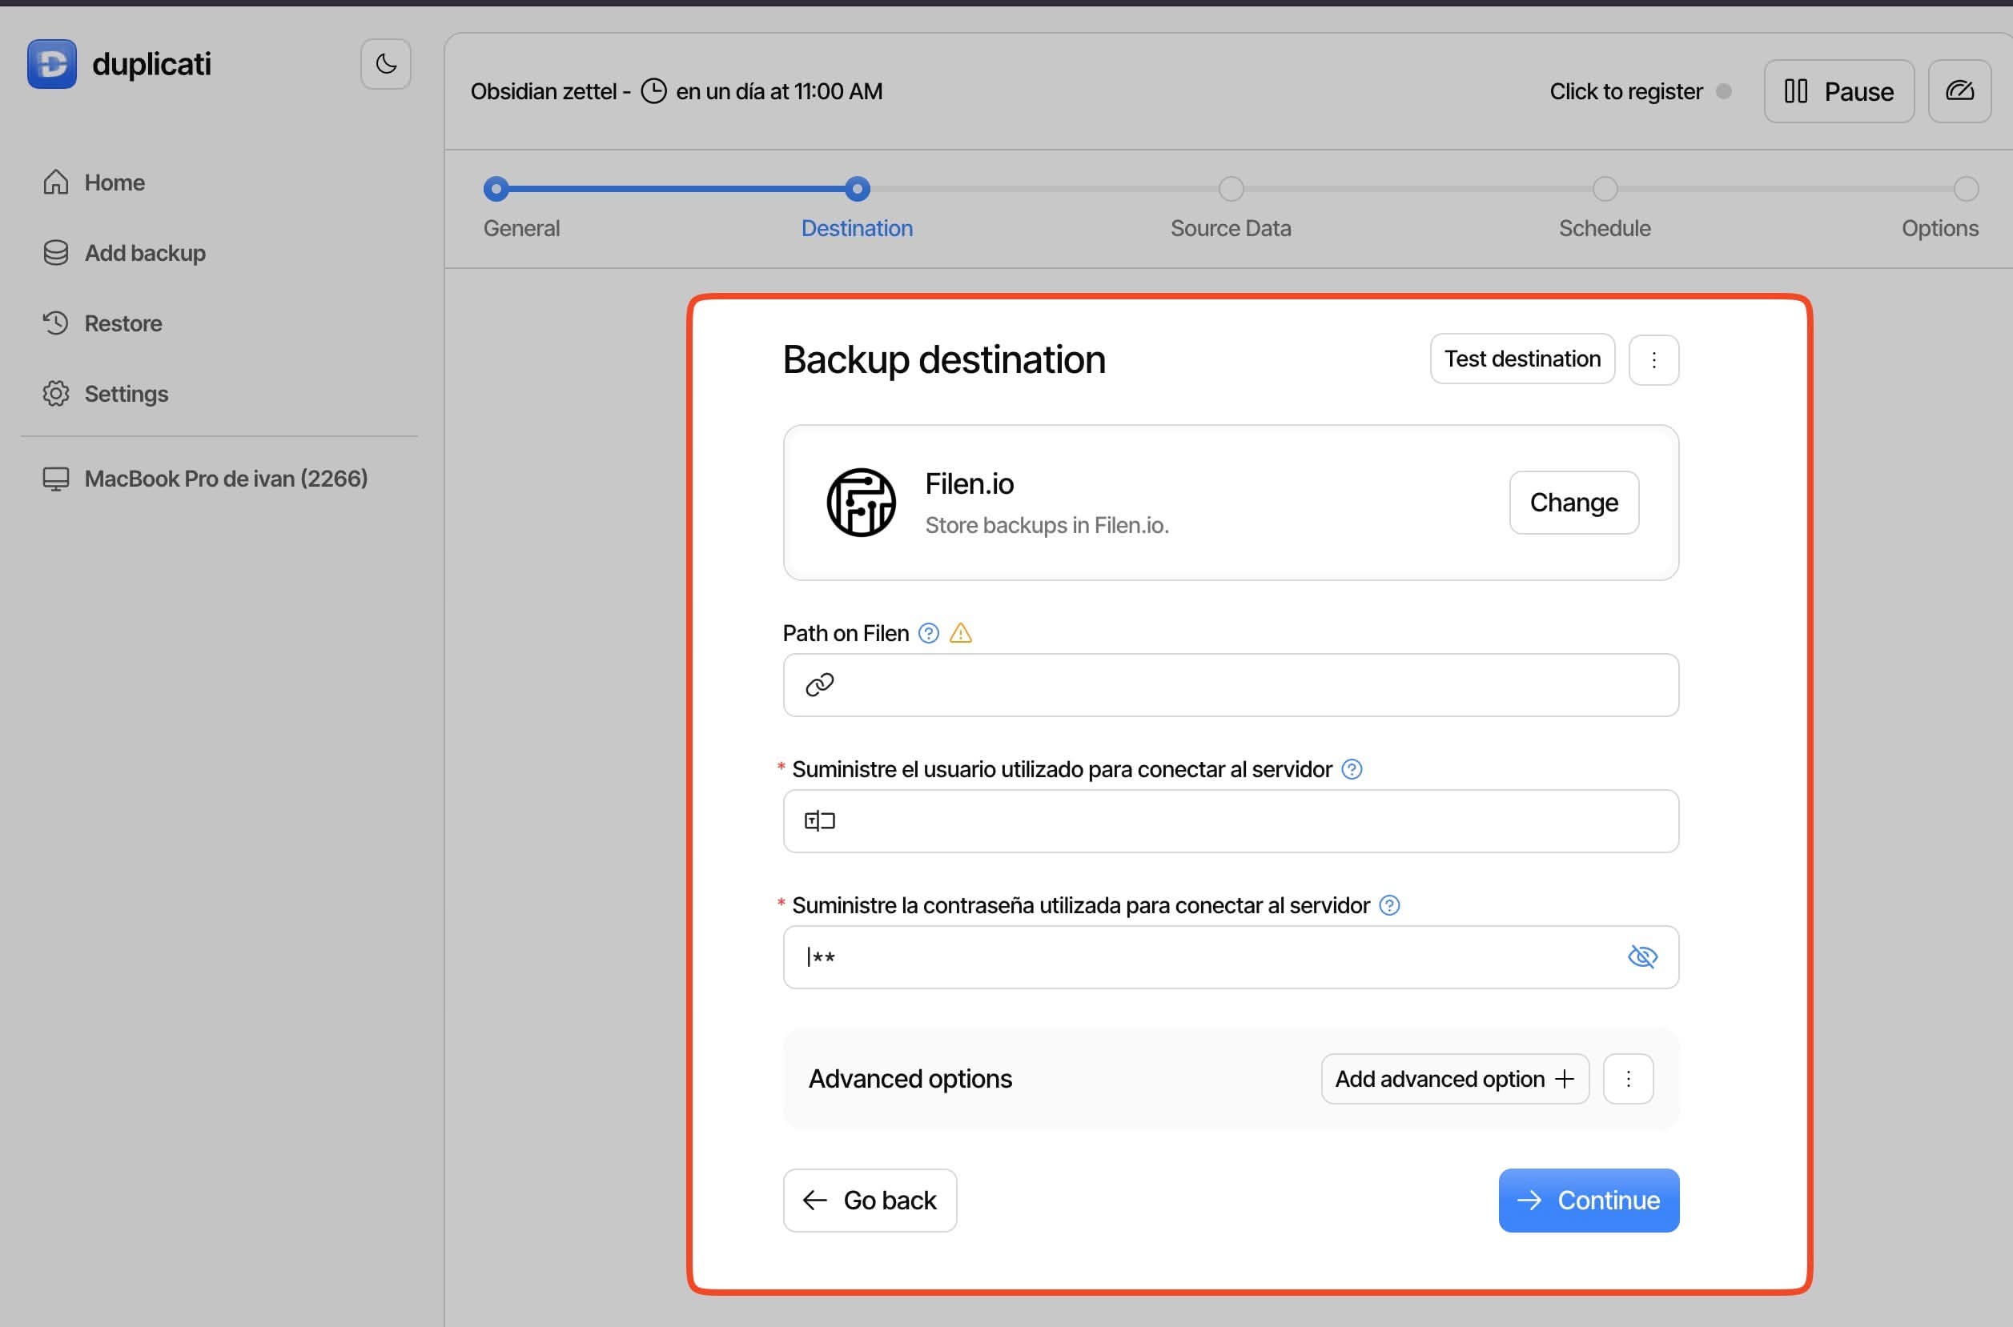
Task: Toggle dark mode with the moon icon
Action: (385, 64)
